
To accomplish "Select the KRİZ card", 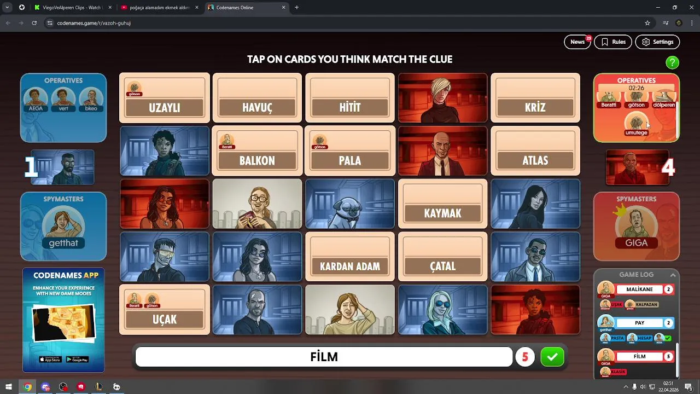I will (535, 97).
